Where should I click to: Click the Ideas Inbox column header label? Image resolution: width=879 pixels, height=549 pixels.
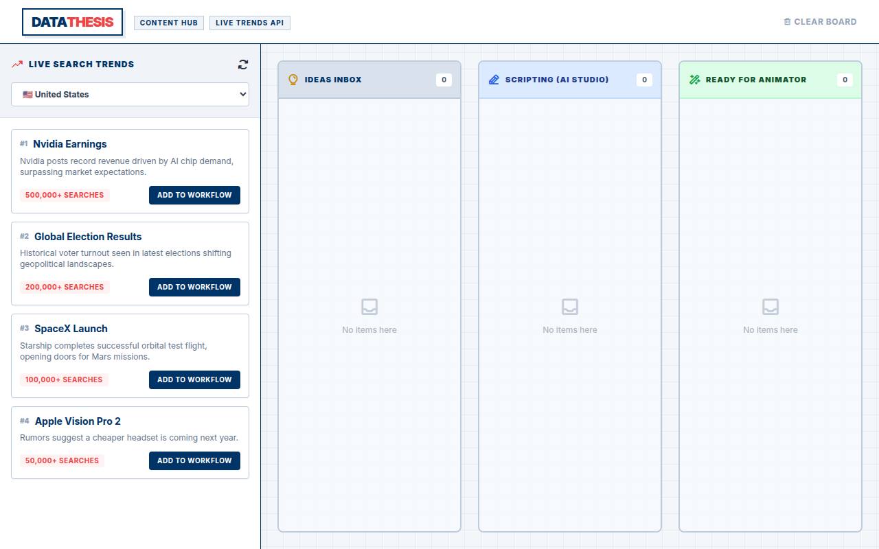333,80
